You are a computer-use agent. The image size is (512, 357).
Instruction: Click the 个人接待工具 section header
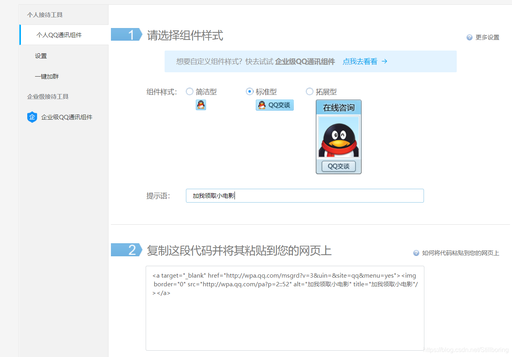pos(45,15)
